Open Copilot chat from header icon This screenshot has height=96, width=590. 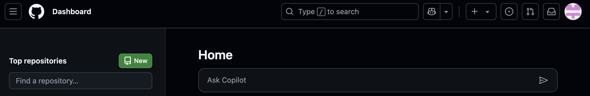[x=432, y=12]
